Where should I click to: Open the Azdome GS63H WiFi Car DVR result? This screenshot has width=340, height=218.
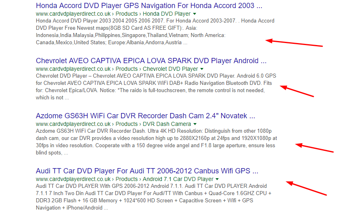pyautogui.click(x=145, y=116)
